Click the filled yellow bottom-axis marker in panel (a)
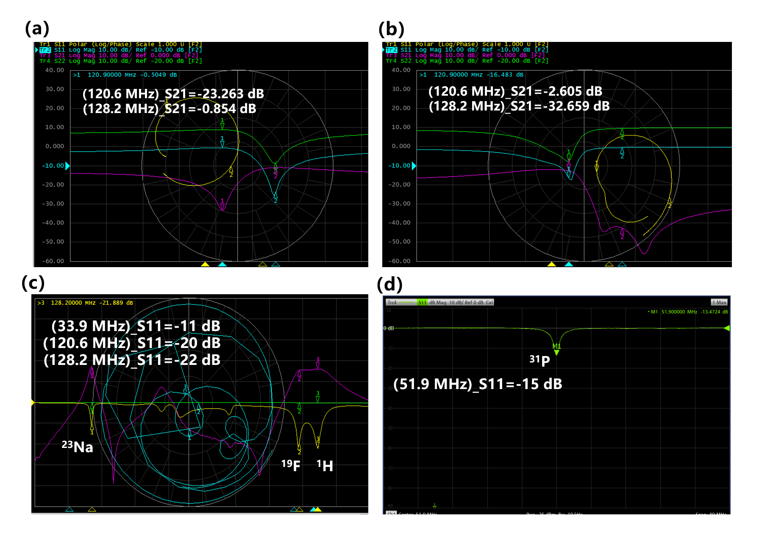 [x=205, y=264]
